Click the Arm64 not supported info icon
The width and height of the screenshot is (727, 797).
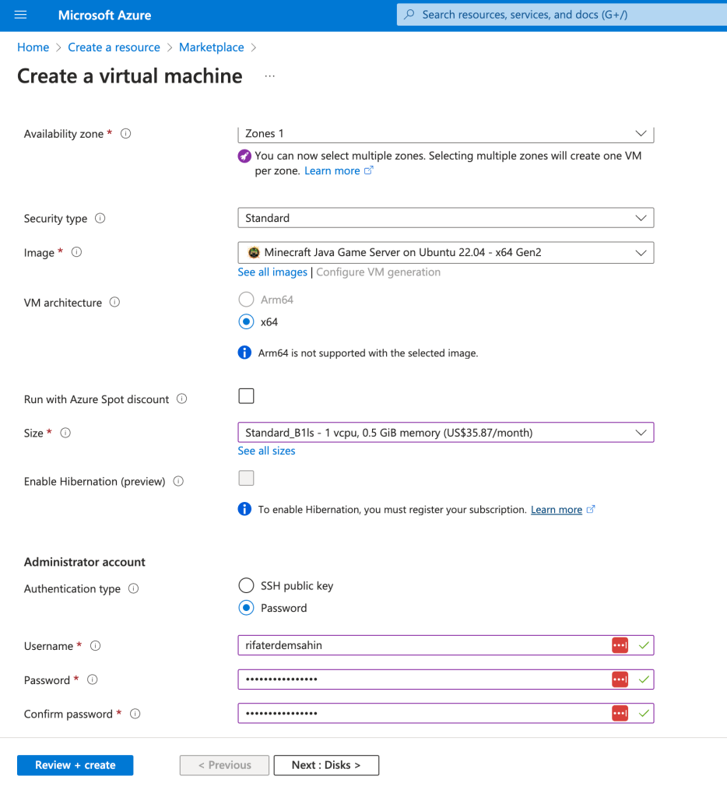244,353
